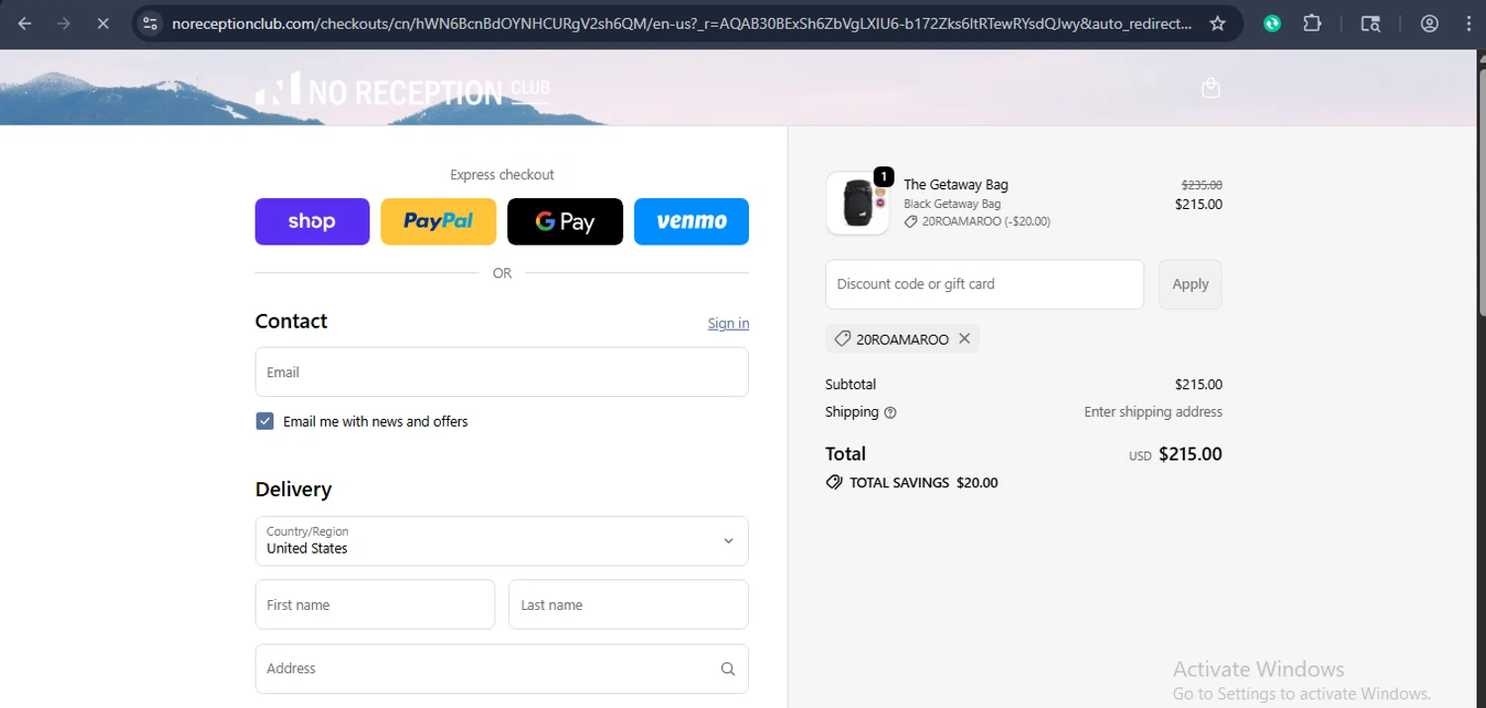The image size is (1486, 708).
Task: Focus the Discount code or gift card field
Action: (985, 284)
